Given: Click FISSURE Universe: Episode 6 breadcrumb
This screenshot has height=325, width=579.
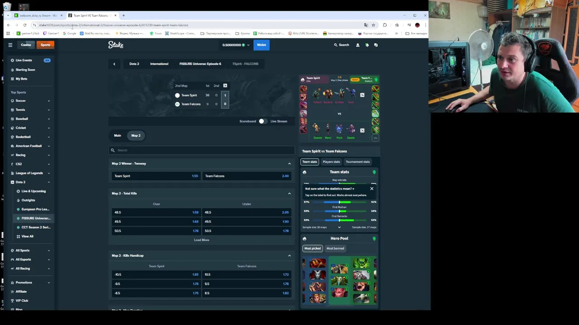Looking at the screenshot, I should click(200, 64).
